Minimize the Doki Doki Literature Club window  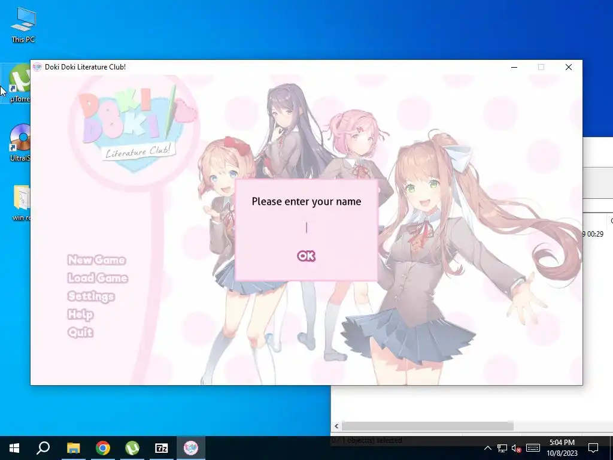coord(514,67)
